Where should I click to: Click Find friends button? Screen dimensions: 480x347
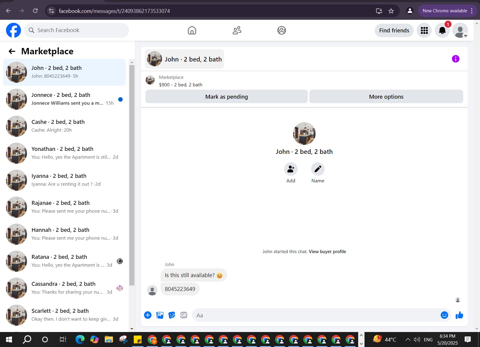pos(394,30)
